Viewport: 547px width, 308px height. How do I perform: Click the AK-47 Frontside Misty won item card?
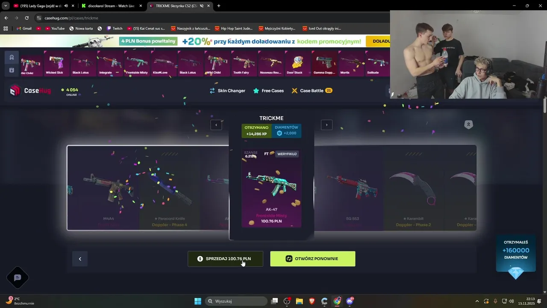[271, 187]
